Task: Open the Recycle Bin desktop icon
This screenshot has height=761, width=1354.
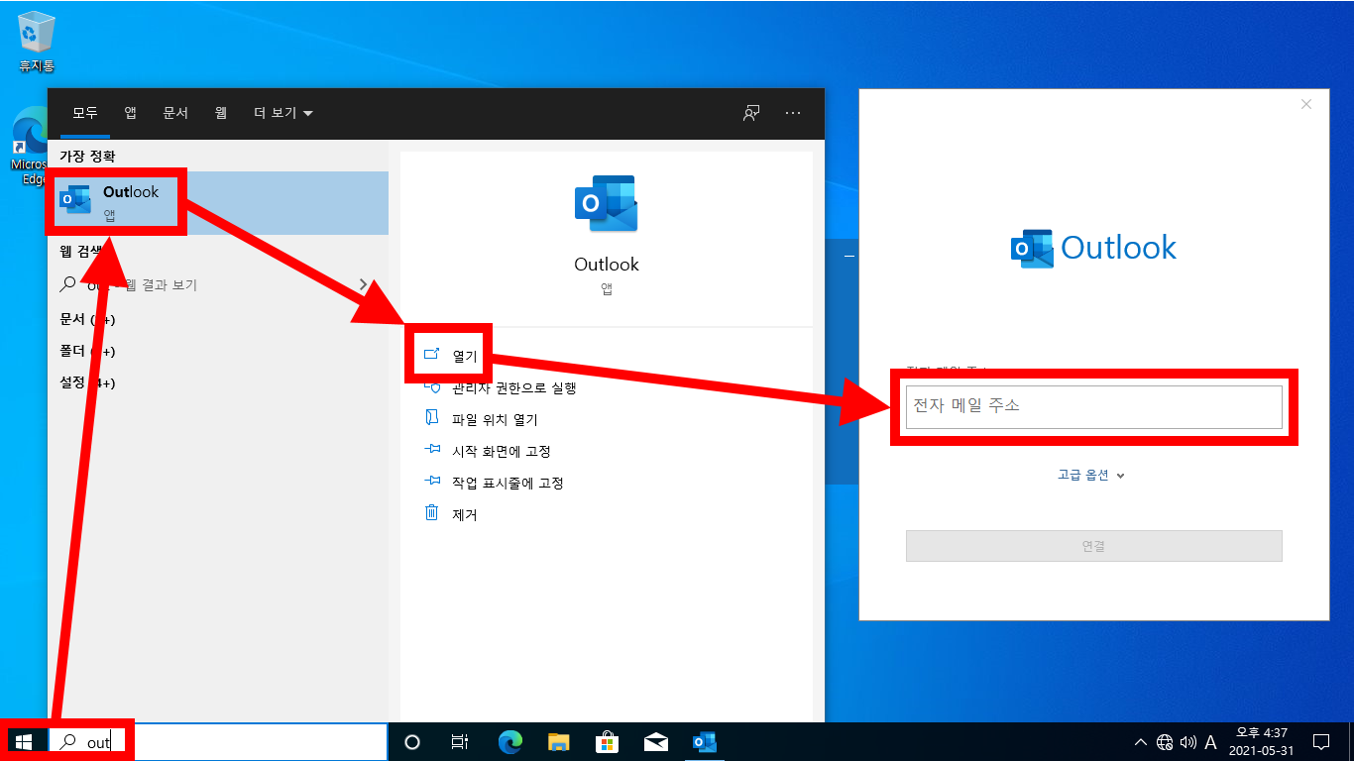Action: [x=37, y=42]
